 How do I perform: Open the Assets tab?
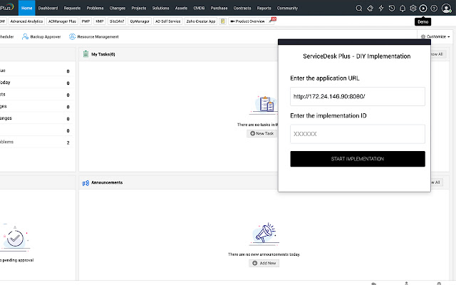[181, 8]
